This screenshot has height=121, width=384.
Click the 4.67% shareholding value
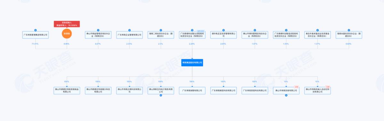point(98,44)
